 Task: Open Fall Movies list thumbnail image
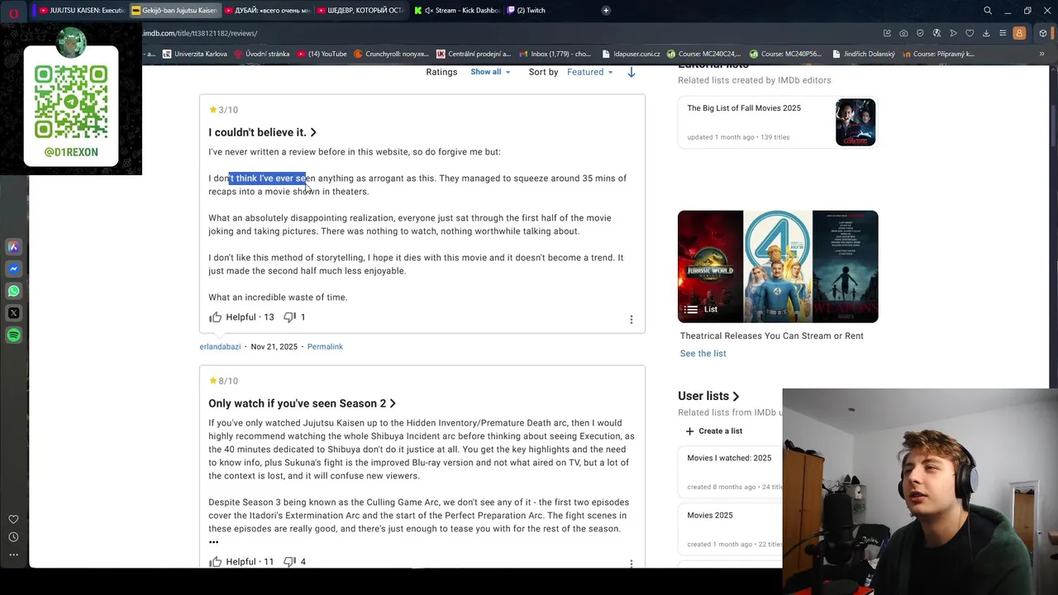855,122
